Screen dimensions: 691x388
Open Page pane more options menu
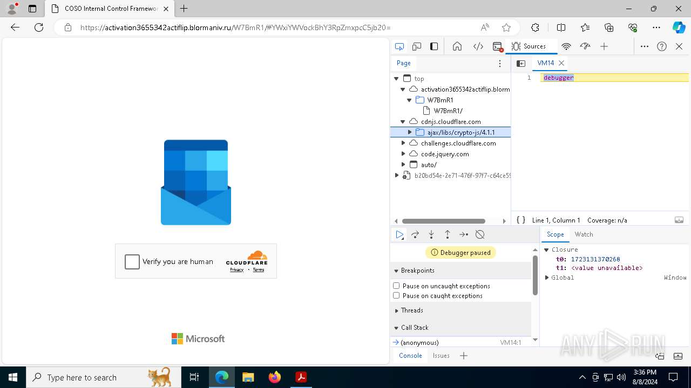click(x=500, y=64)
